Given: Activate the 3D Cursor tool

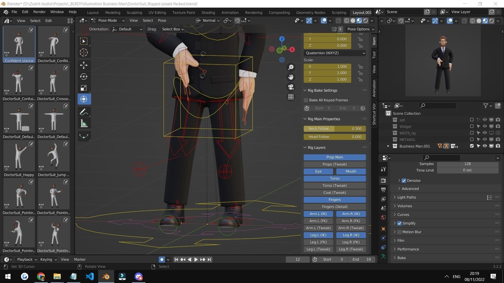Looking at the screenshot, I should point(84,52).
